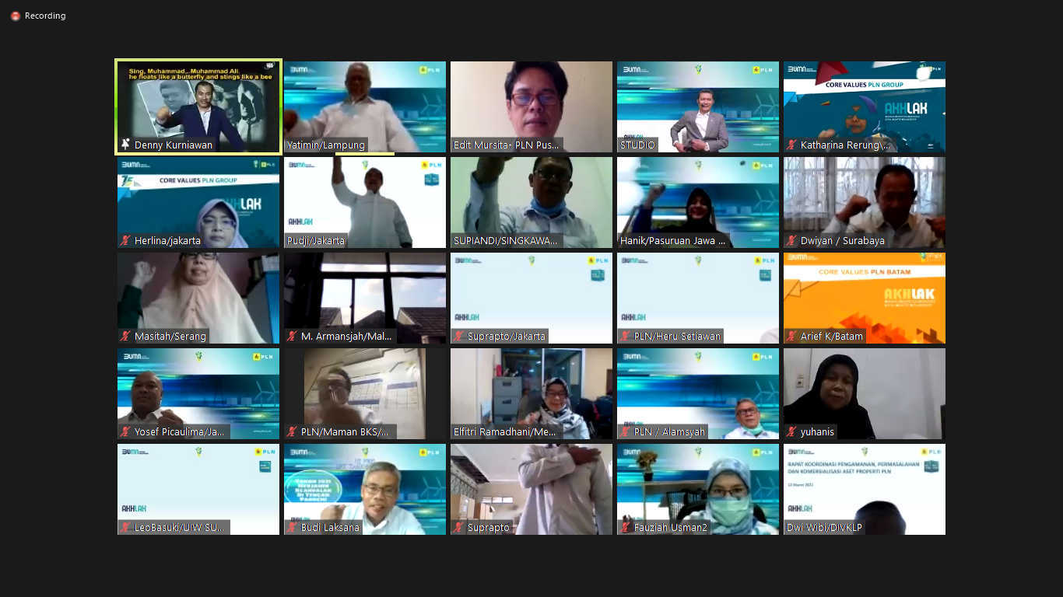Viewport: 1063px width, 597px height.
Task: Click muted mic icon on Katharina Rerung's tile
Action: (x=792, y=145)
